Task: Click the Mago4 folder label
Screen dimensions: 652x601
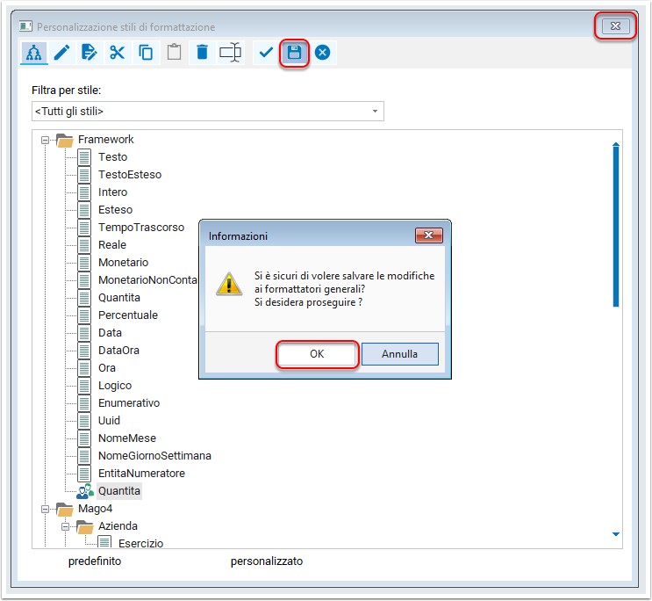Action: point(96,509)
